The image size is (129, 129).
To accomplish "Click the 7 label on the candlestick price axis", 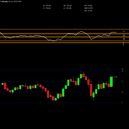I will coord(122,103).
